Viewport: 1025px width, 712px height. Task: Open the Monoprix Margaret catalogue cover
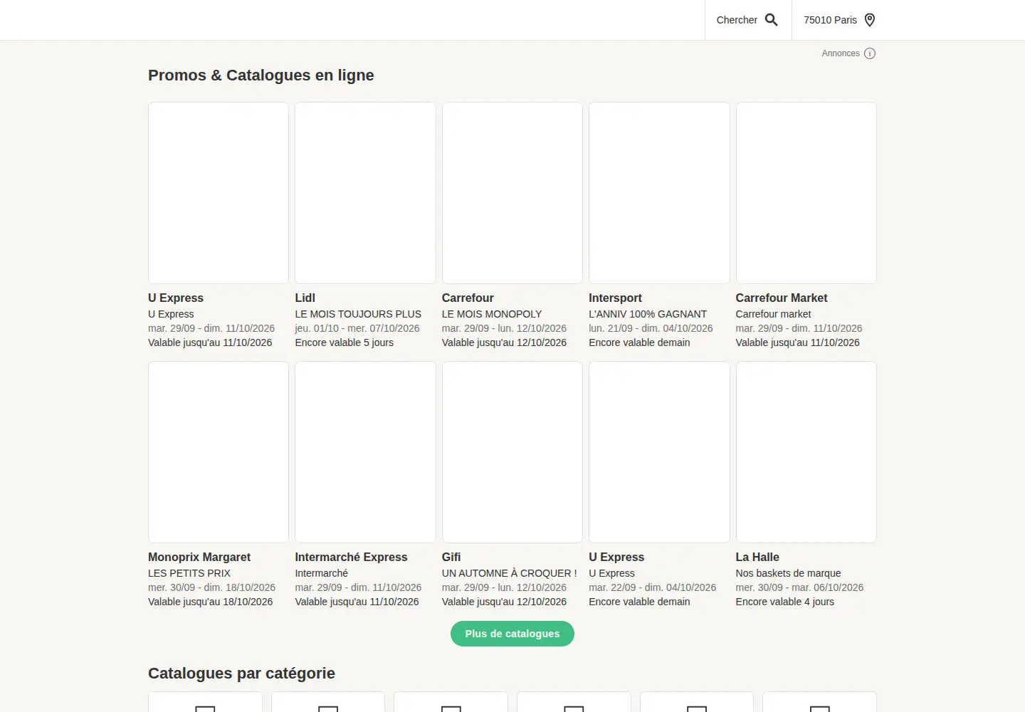(x=219, y=452)
